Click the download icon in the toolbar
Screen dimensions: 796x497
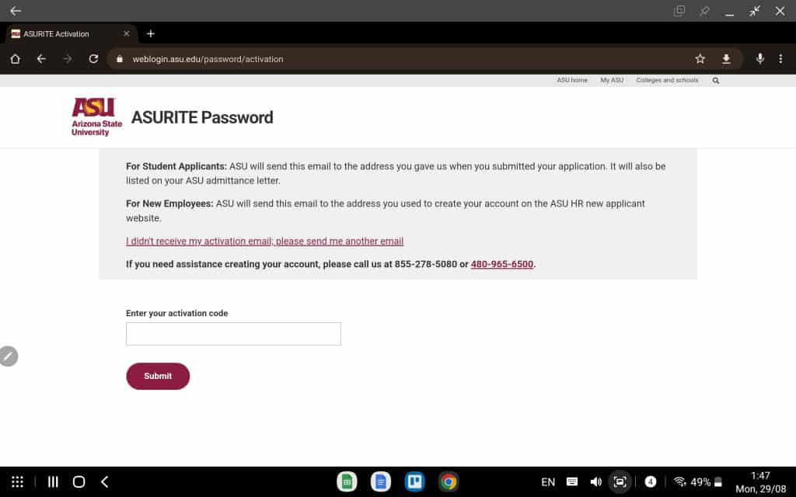click(726, 58)
